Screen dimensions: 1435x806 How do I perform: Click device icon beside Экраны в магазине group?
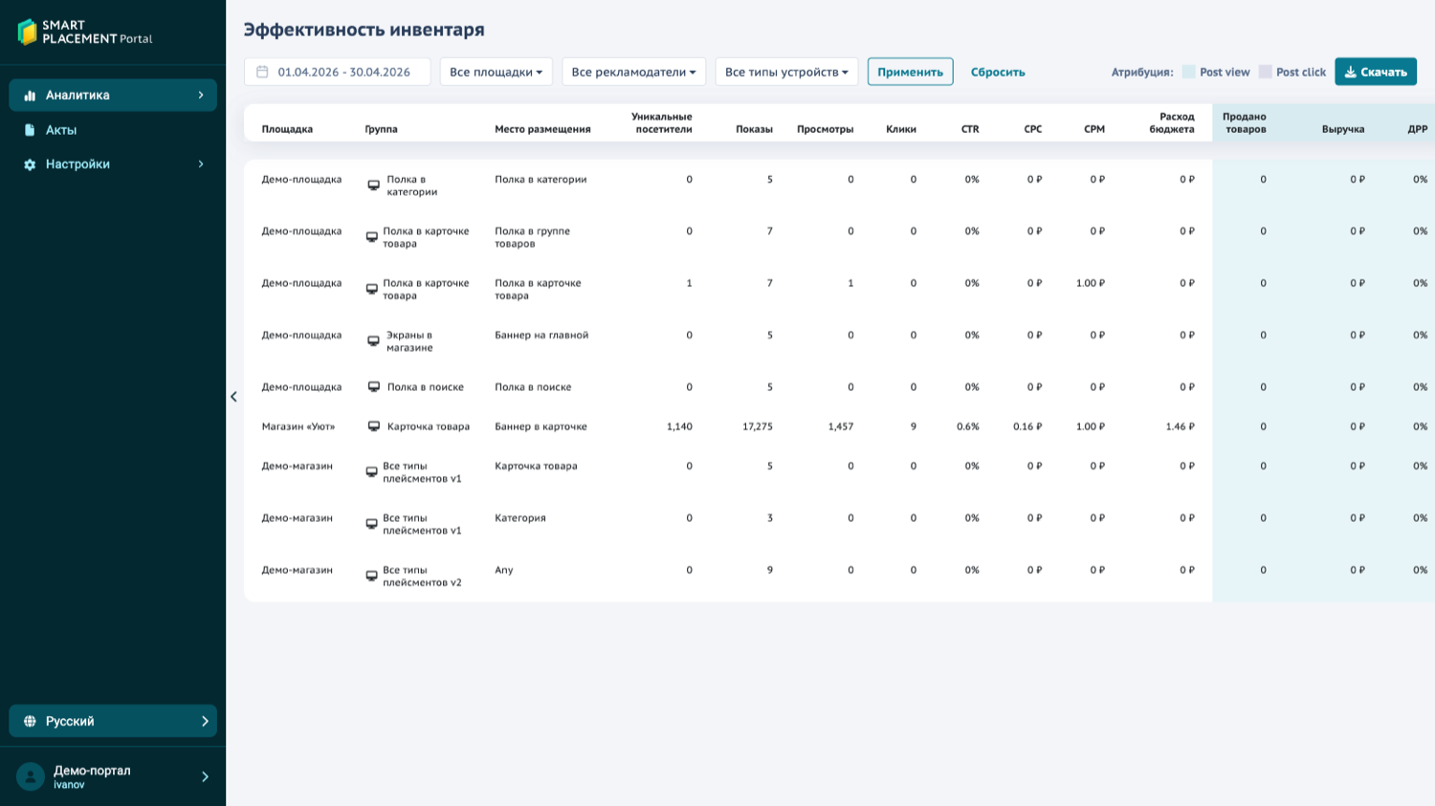[x=374, y=341]
